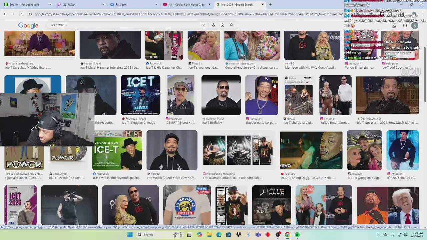The height and width of the screenshot is (240, 427).
Task: Open the Parade Net Worth 2025 image
Action: pyautogui.click(x=172, y=150)
